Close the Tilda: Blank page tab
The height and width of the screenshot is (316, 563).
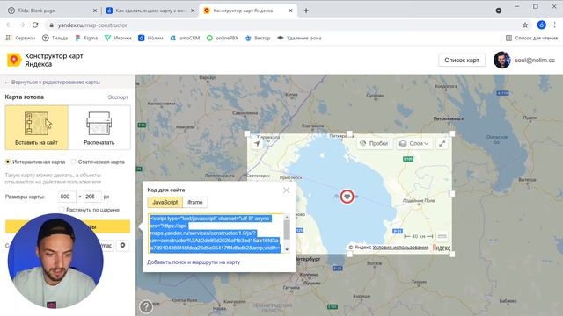(x=95, y=11)
